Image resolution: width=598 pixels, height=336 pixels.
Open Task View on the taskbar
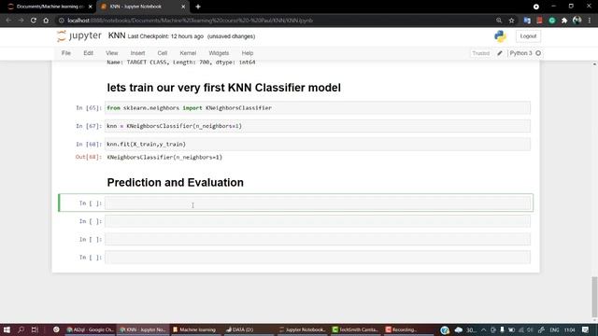tap(35, 329)
